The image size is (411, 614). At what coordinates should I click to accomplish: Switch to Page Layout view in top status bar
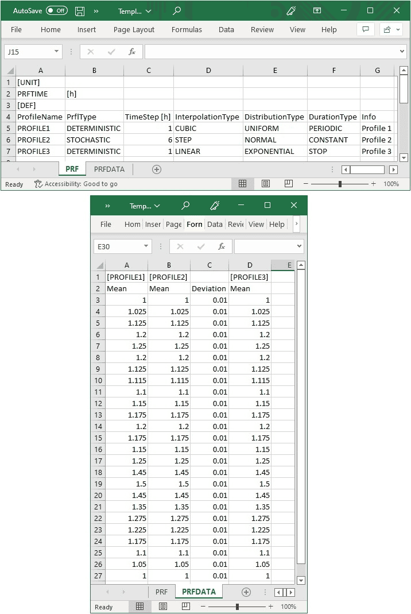[266, 184]
